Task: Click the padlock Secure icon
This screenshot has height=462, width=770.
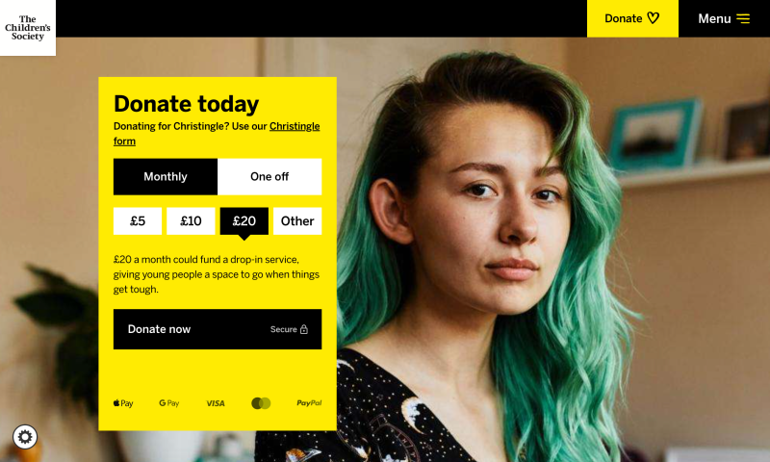Action: pos(304,329)
